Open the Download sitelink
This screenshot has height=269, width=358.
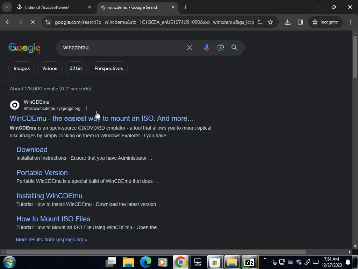[32, 150]
